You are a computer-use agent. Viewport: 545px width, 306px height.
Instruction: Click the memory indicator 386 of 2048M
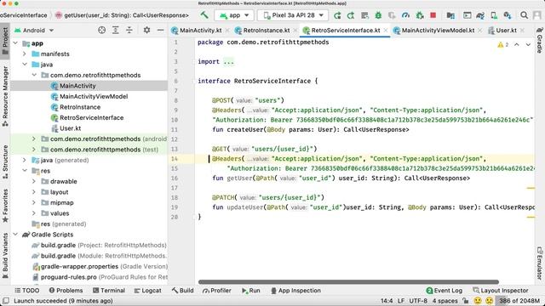pos(520,301)
